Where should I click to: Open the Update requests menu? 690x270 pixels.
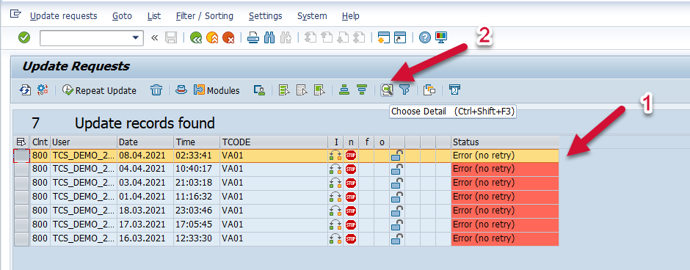[x=63, y=16]
